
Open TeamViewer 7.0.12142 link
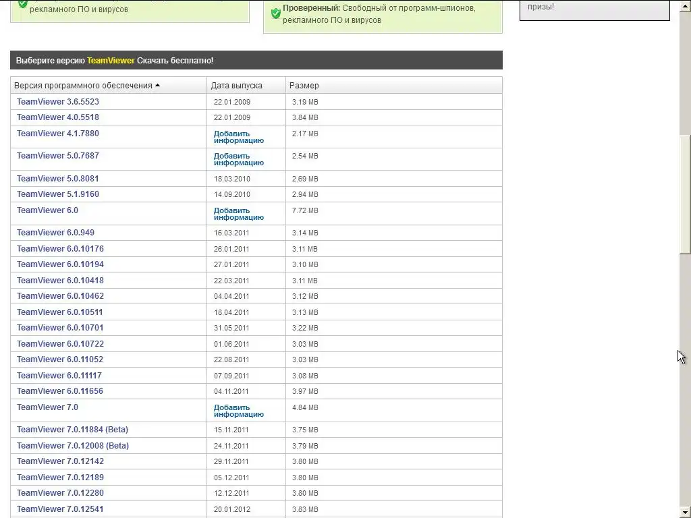(x=60, y=461)
